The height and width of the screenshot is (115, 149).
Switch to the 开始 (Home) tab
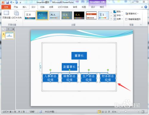[x=16, y=7]
